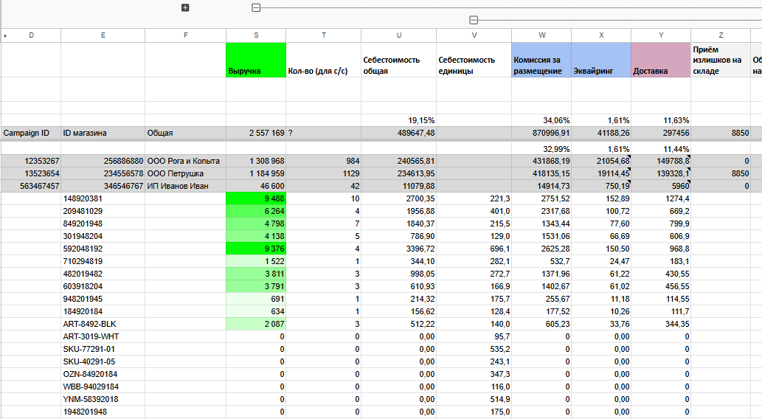Click the Общая cell
The width and height of the screenshot is (762, 419).
pos(186,134)
